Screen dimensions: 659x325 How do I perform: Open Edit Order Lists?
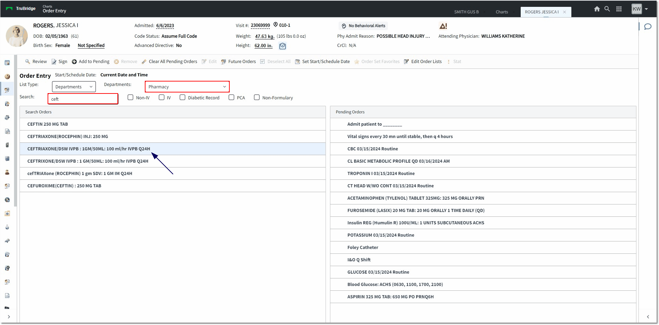pos(423,62)
